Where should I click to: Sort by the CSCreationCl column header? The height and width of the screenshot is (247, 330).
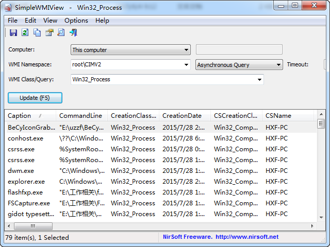point(237,116)
